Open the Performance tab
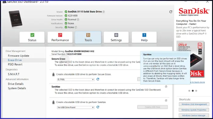Screen dimensions: 213x119 pyautogui.click(x=60, y=37)
